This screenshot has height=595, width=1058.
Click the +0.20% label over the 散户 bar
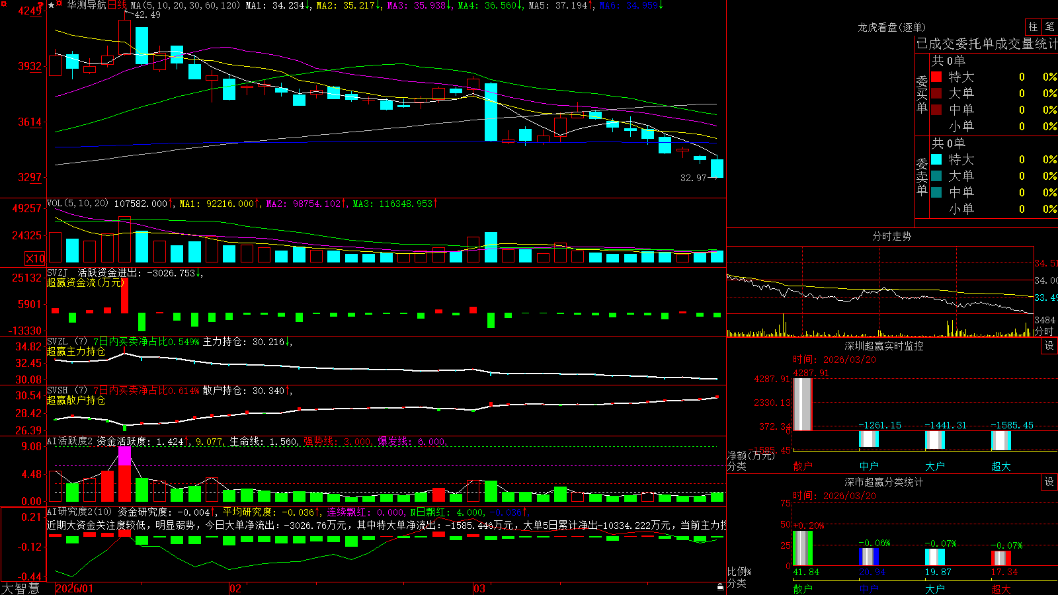(x=809, y=526)
